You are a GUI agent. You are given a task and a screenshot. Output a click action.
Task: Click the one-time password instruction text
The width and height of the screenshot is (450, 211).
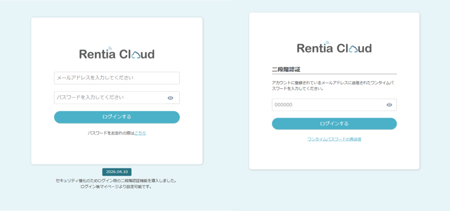(334, 85)
